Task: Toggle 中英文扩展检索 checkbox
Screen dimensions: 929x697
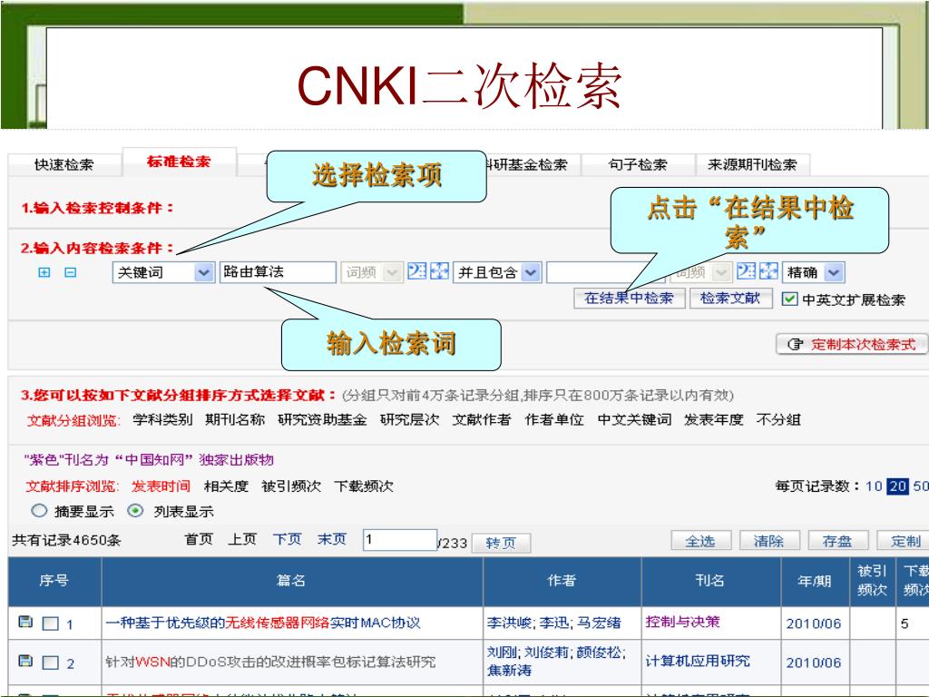Action: click(789, 299)
